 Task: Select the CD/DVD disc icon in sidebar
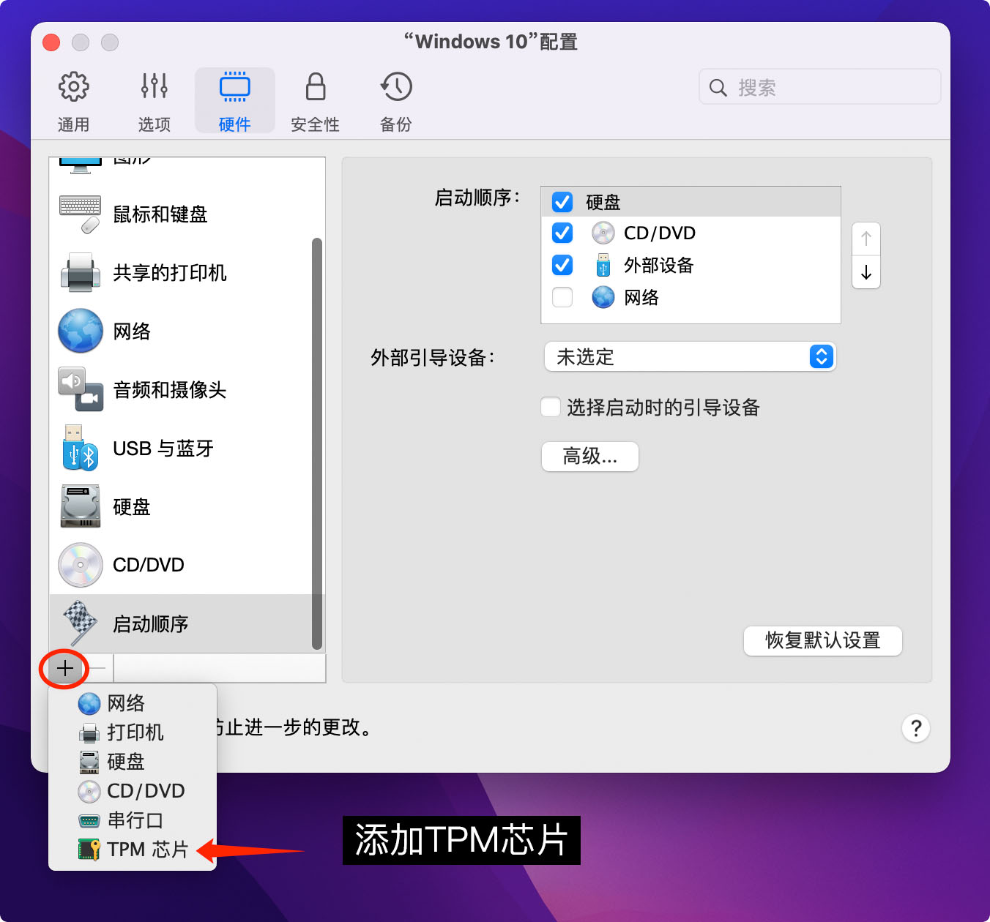click(x=81, y=565)
